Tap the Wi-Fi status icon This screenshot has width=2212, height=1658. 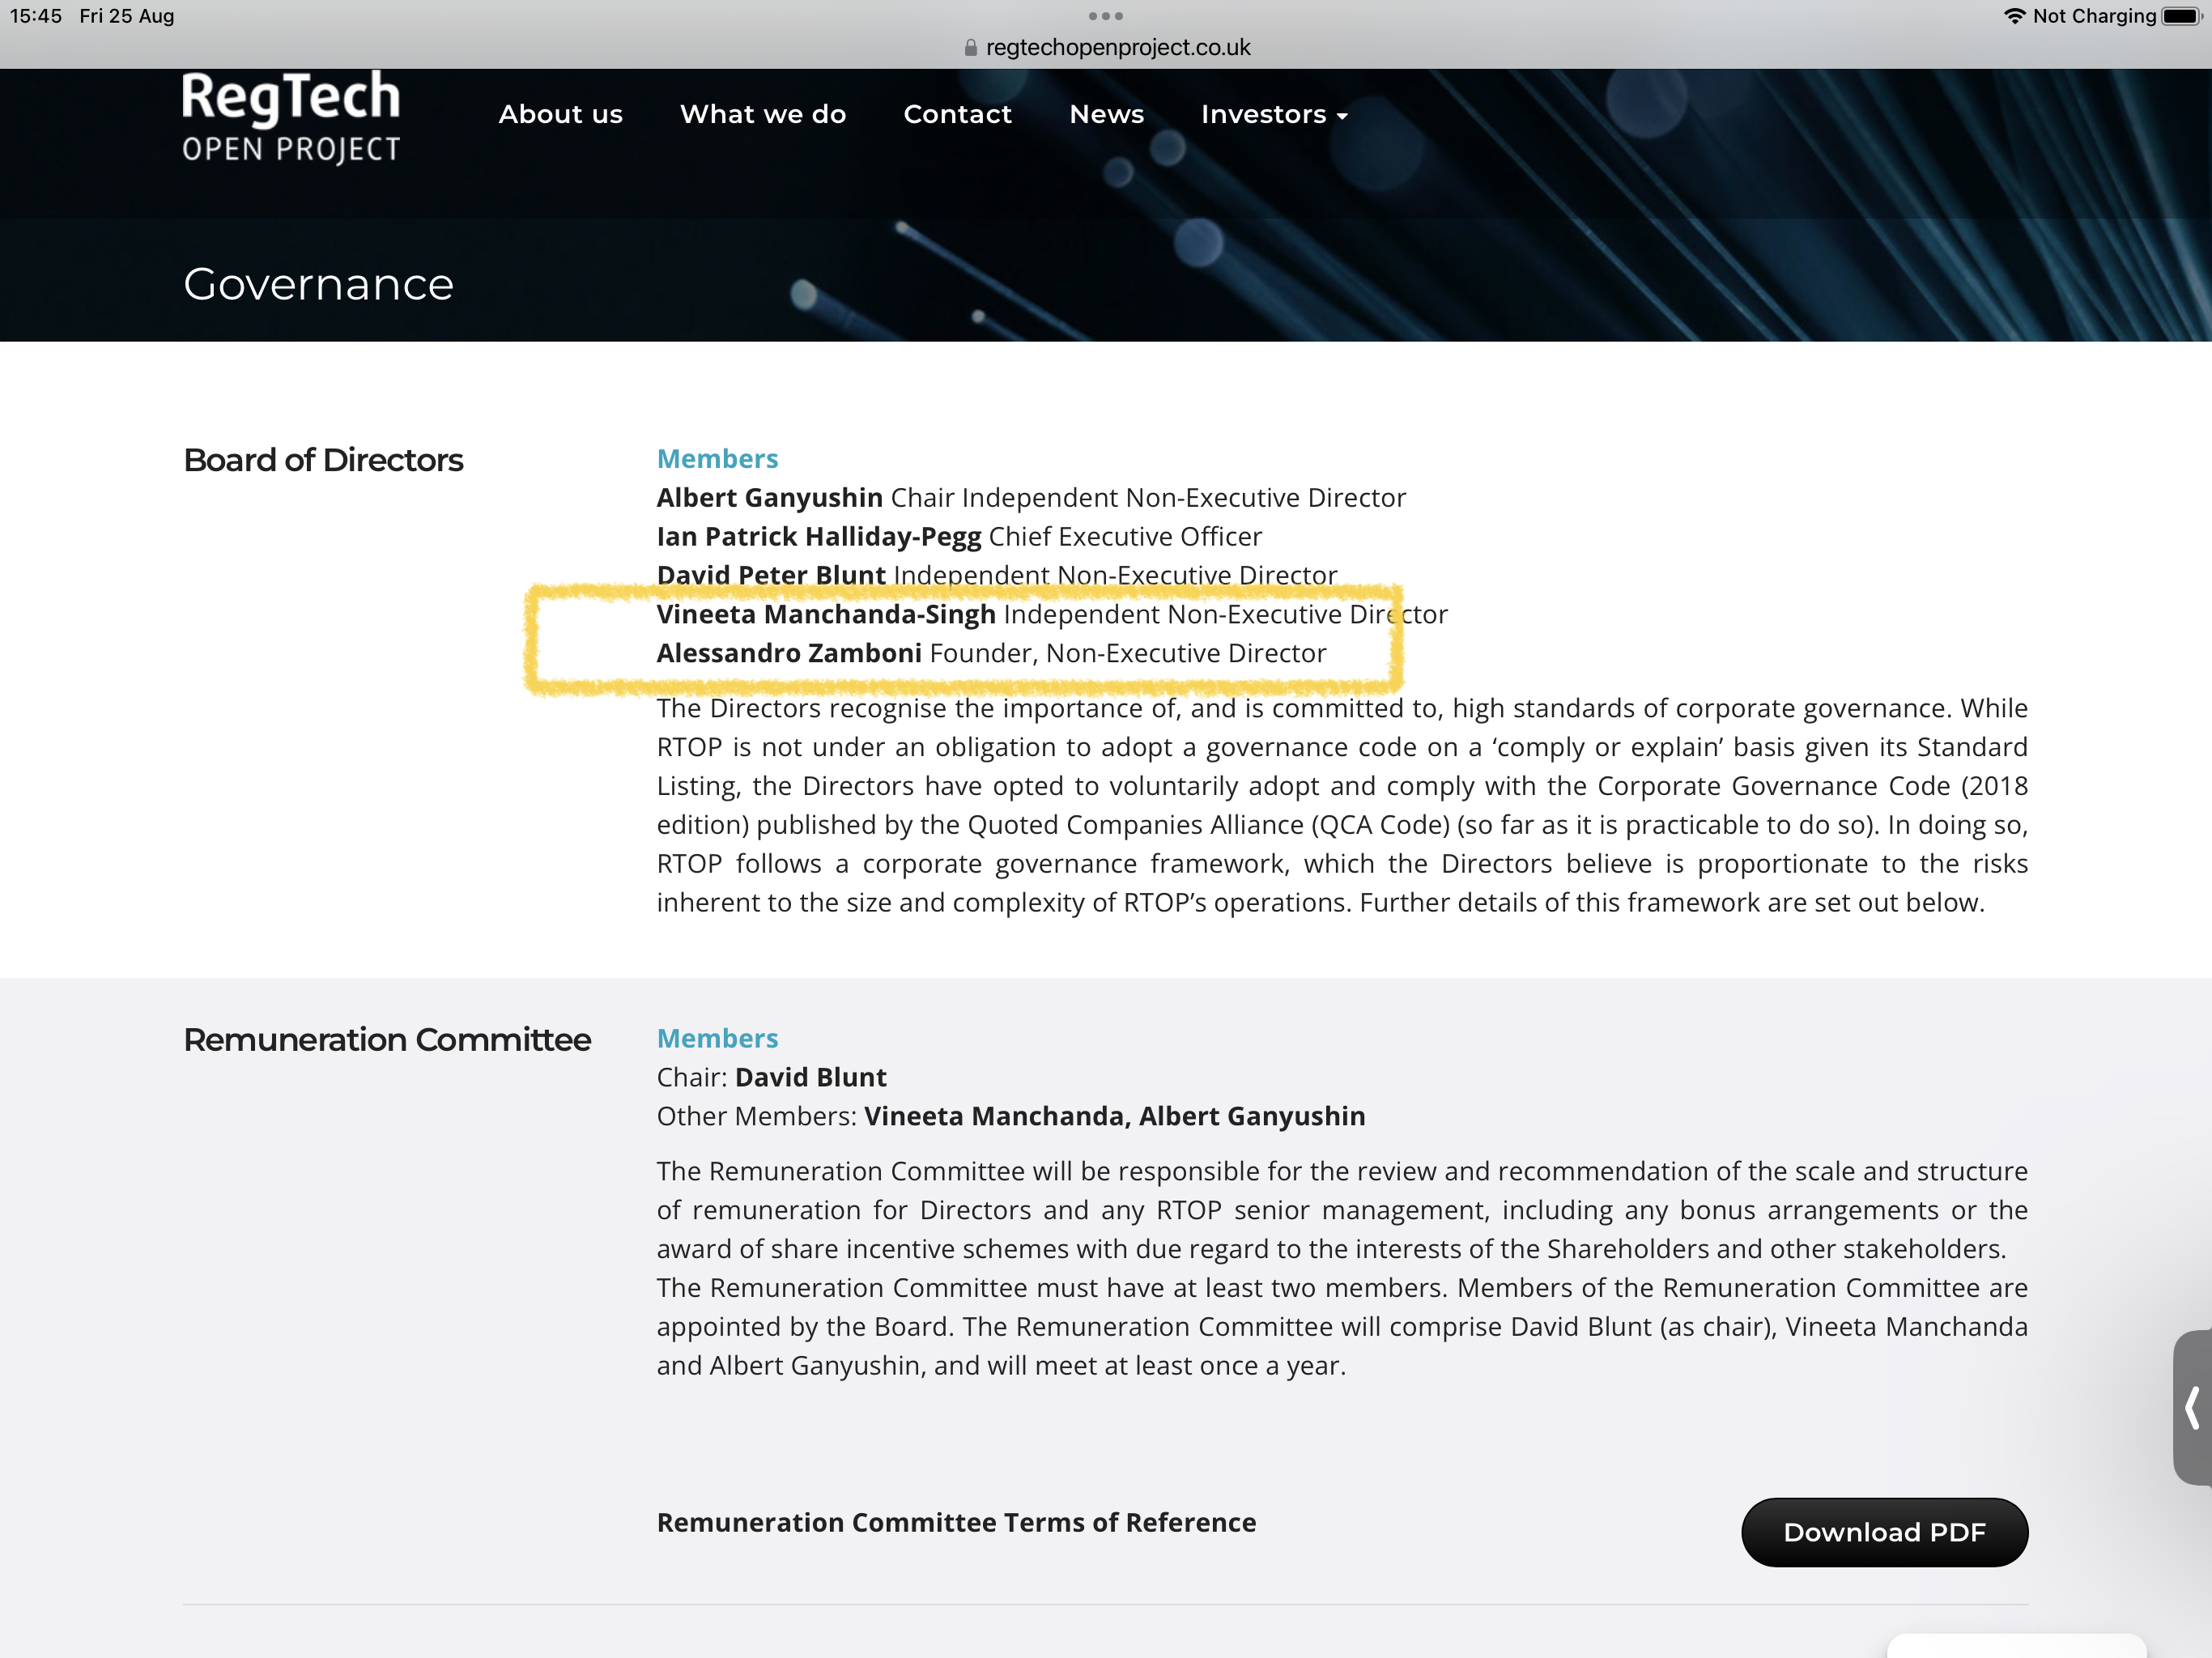click(2014, 16)
